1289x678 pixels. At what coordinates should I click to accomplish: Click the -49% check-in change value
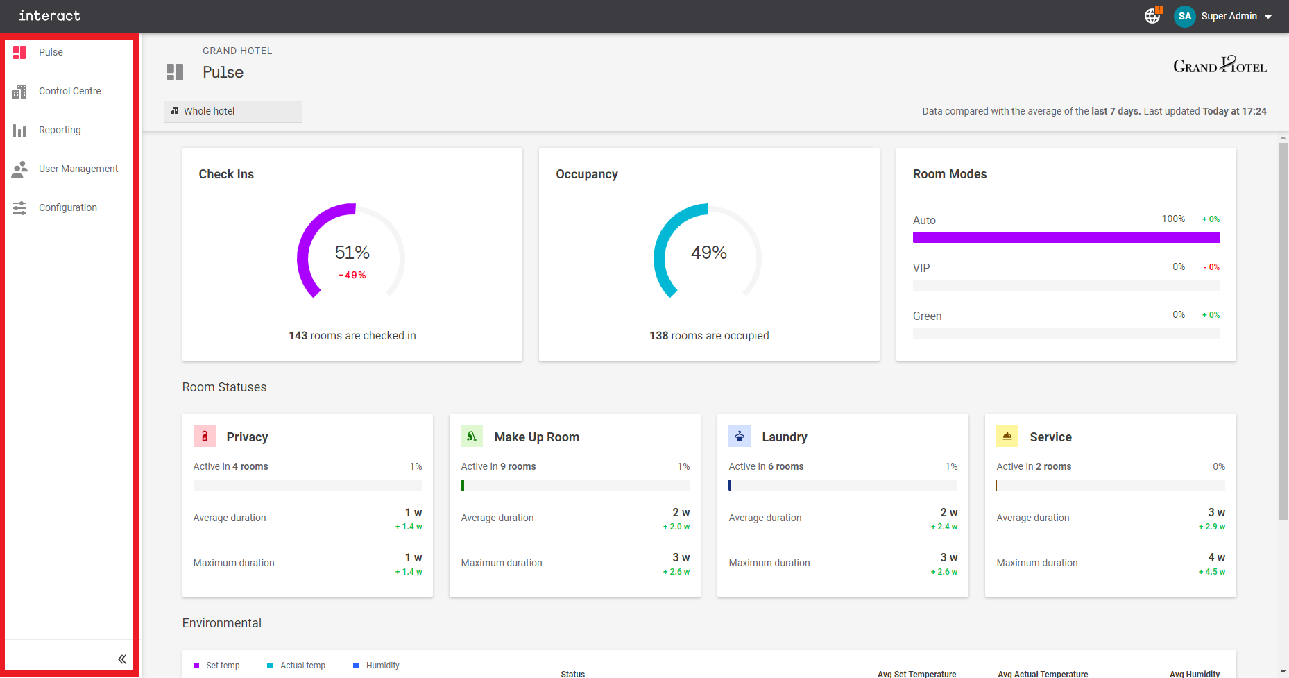point(352,275)
